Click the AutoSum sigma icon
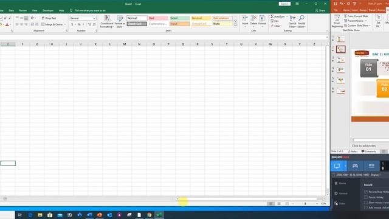 click(272, 16)
